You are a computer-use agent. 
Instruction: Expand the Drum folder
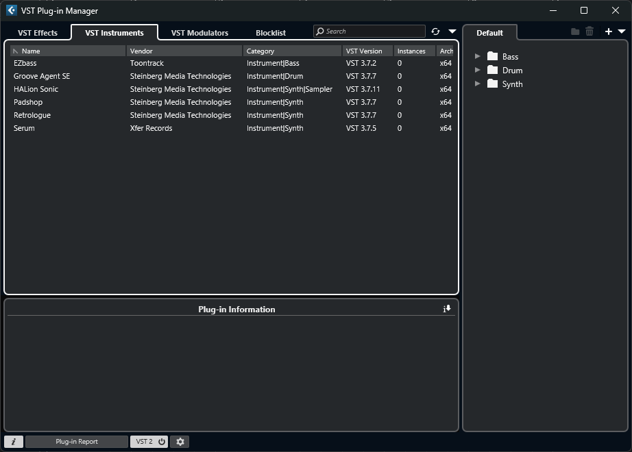coord(478,70)
